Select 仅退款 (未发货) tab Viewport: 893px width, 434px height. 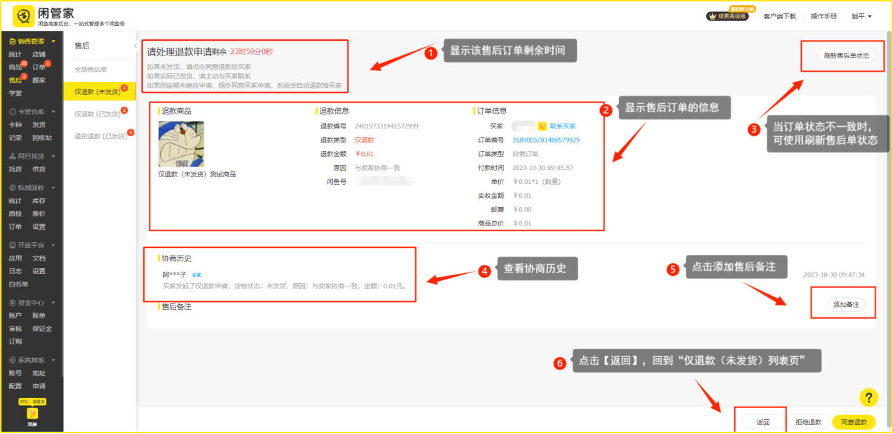click(98, 91)
